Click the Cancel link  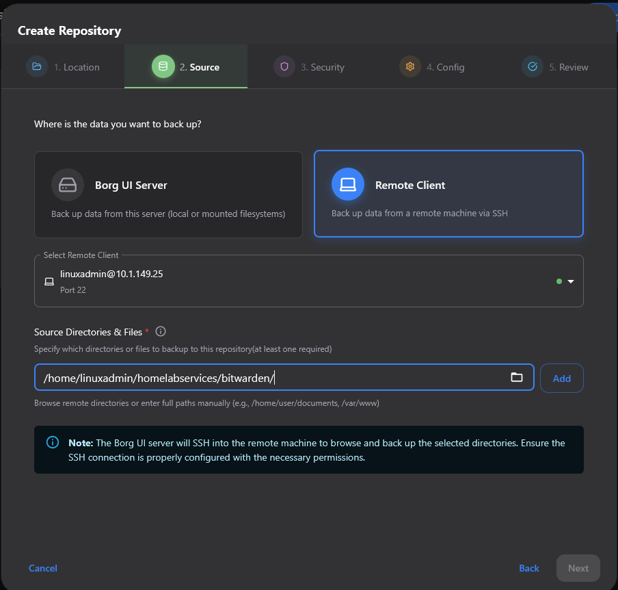(x=42, y=568)
